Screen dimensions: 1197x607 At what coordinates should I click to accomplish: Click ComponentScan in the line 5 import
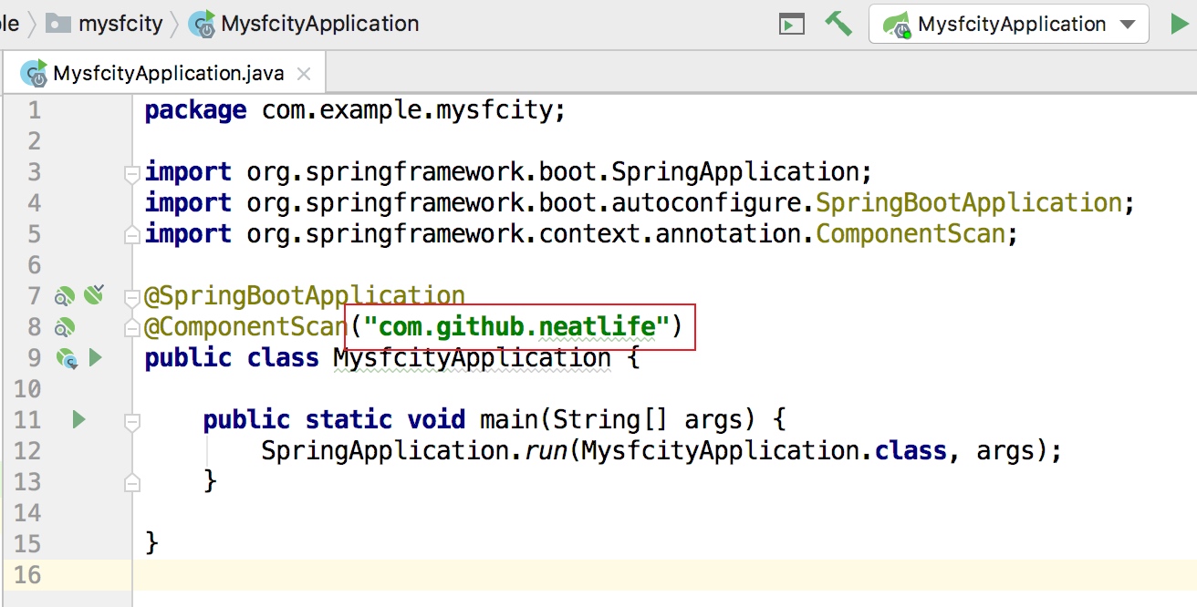click(x=911, y=234)
